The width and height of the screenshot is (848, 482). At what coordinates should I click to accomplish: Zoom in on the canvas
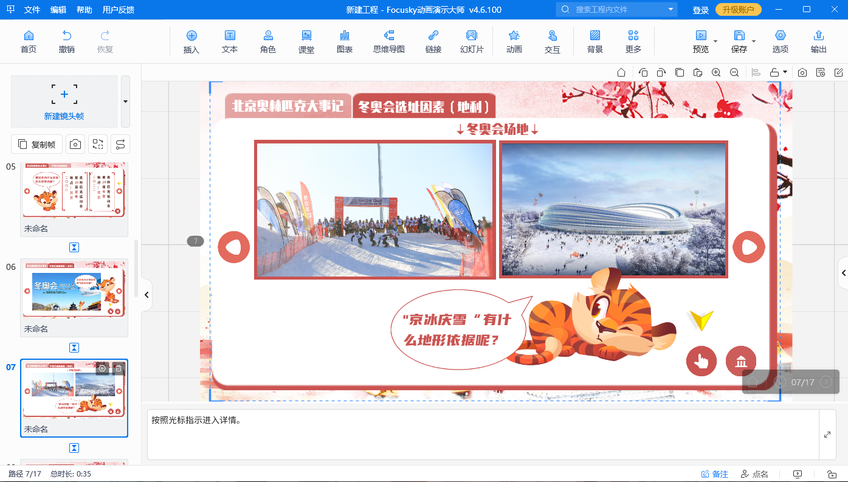(x=716, y=72)
